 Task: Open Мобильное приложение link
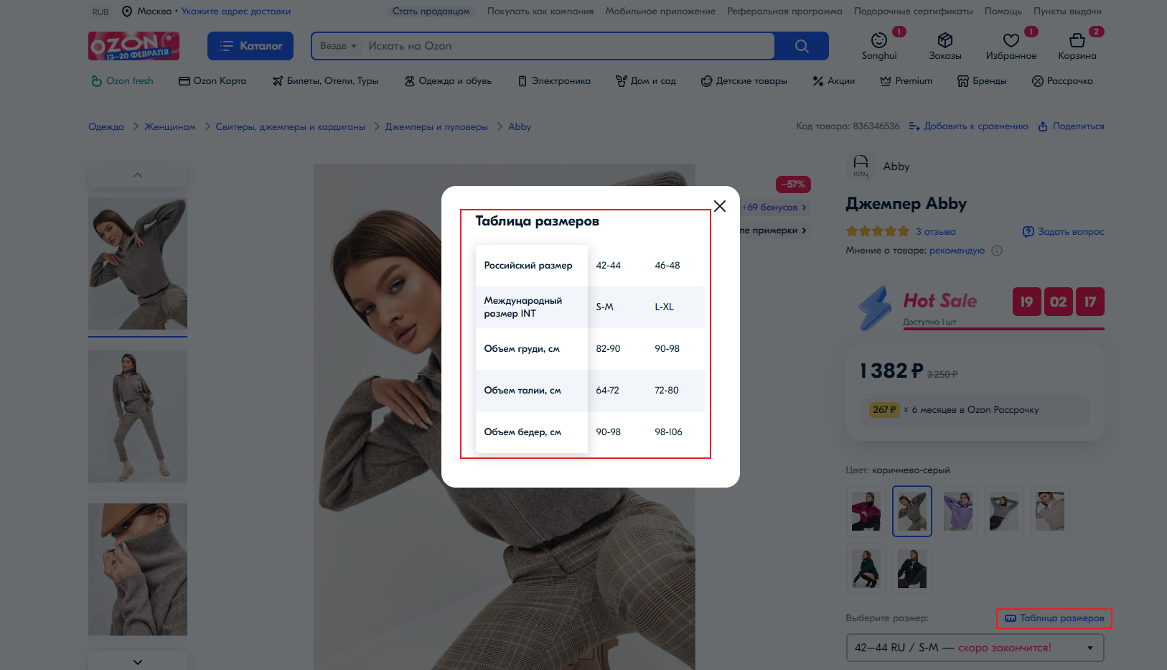[660, 11]
